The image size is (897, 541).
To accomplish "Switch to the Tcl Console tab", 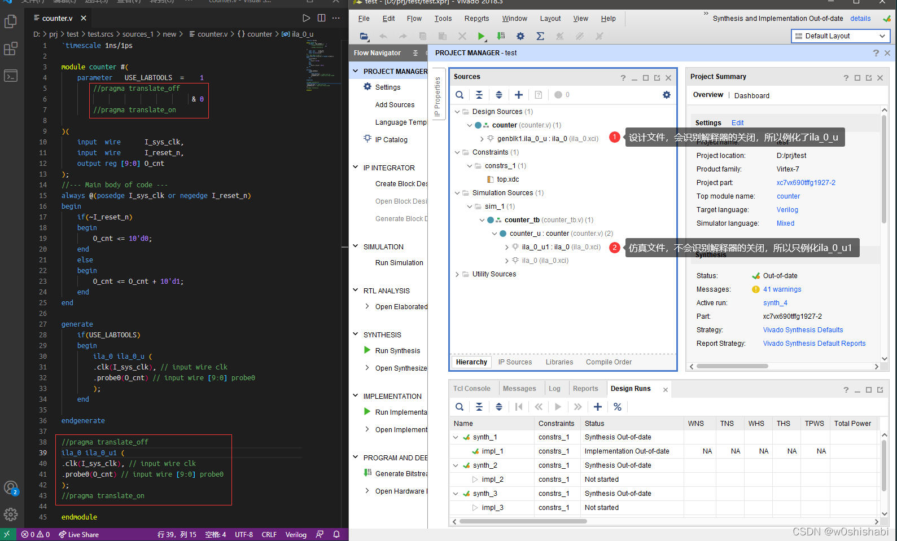I will (x=471, y=389).
